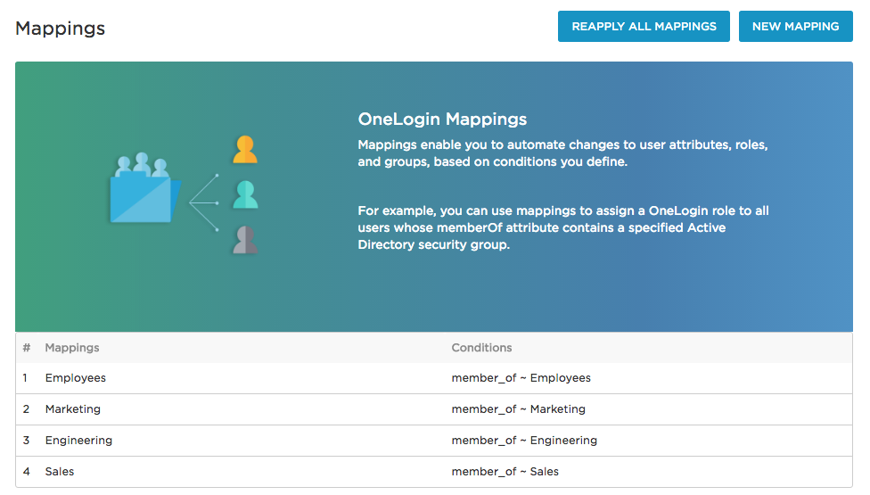Select the member_of ~ Sales condition
The height and width of the screenshot is (495, 870).
click(505, 472)
